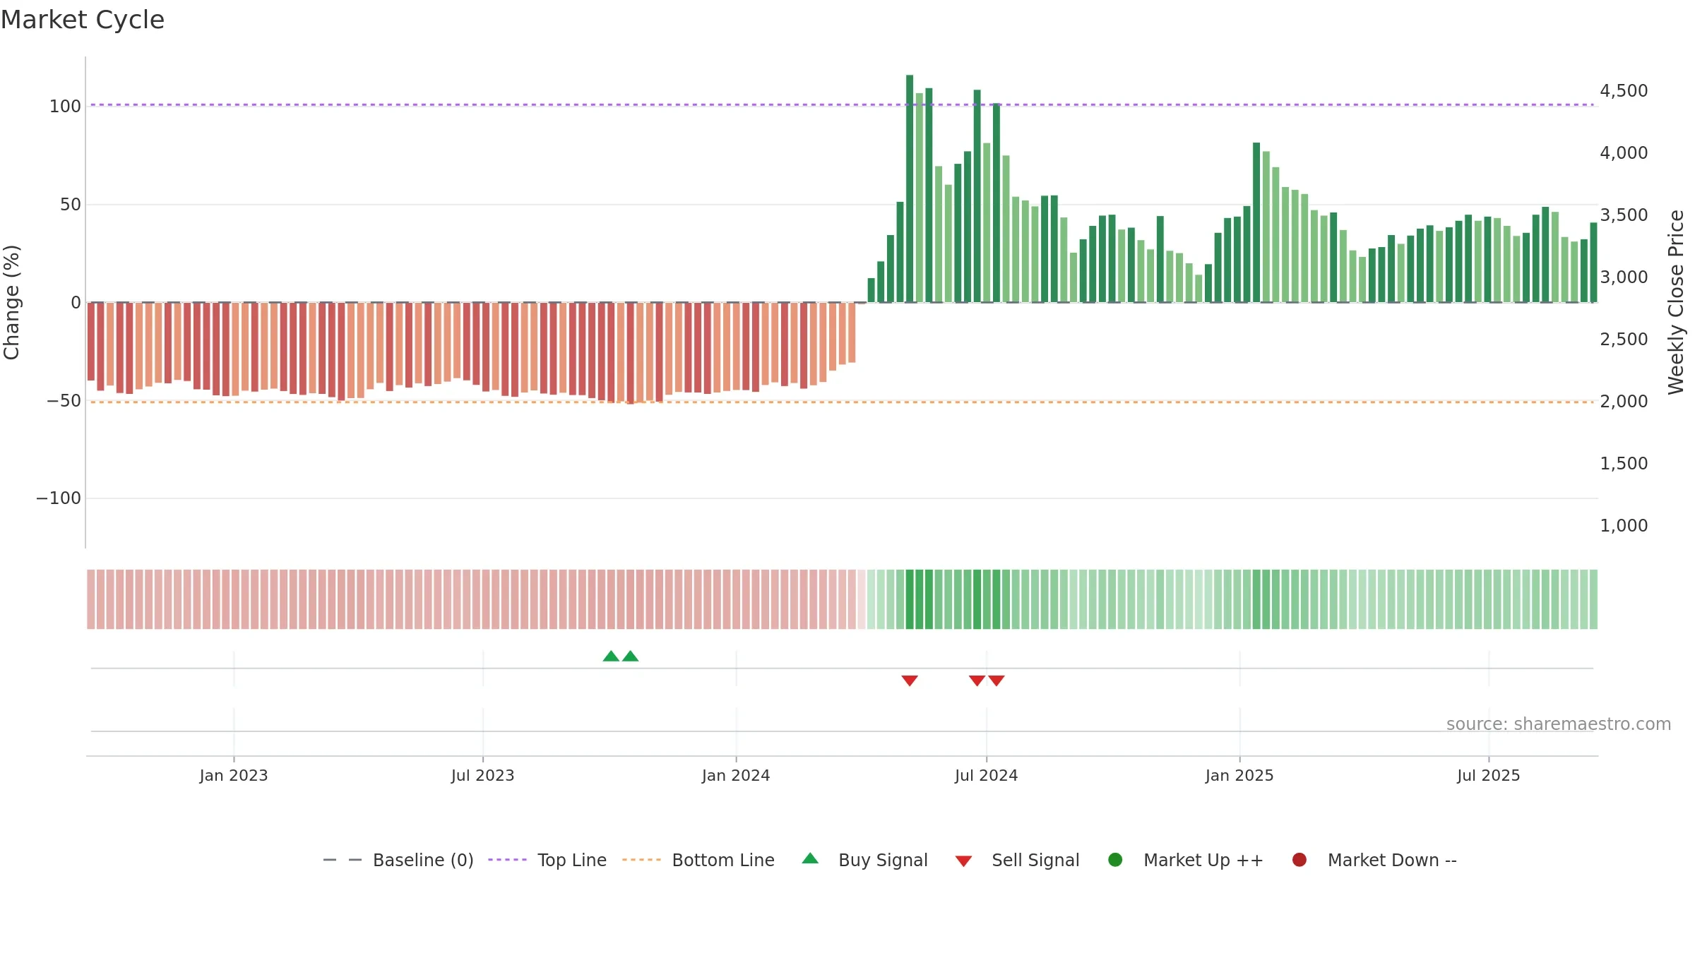The image size is (1695, 953).
Task: Click the gray dashed Baseline legend sample
Action: (x=343, y=860)
